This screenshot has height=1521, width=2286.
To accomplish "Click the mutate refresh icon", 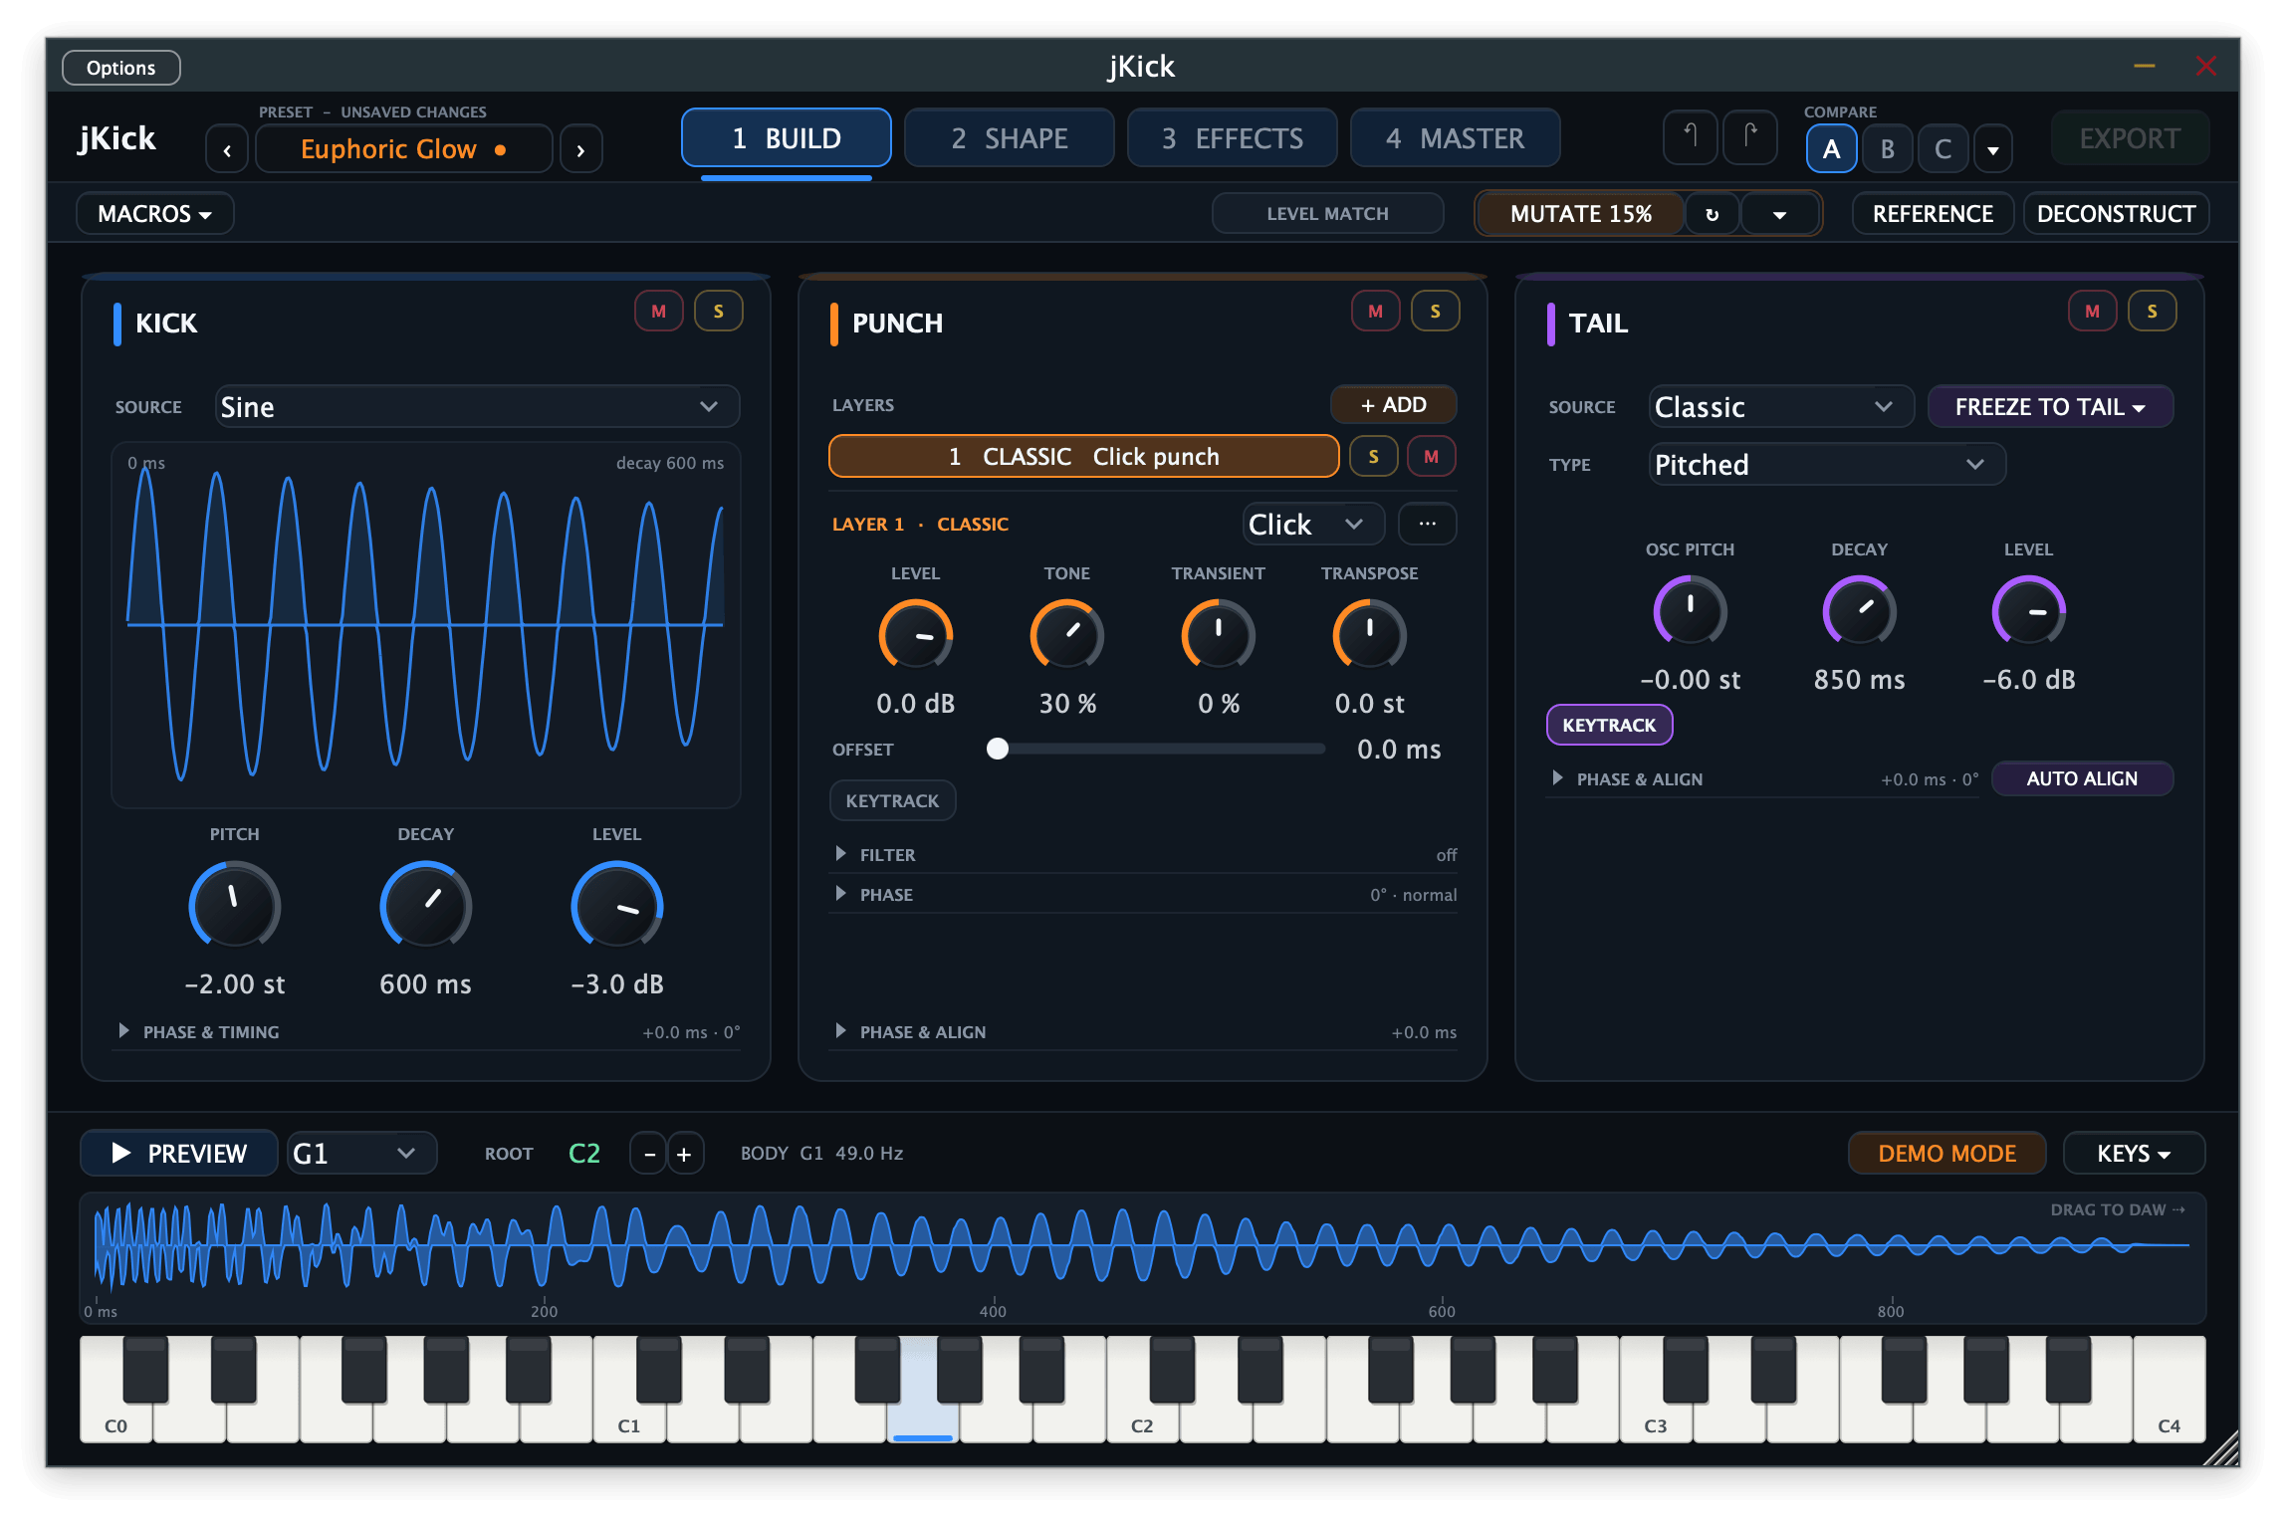I will point(1713,214).
